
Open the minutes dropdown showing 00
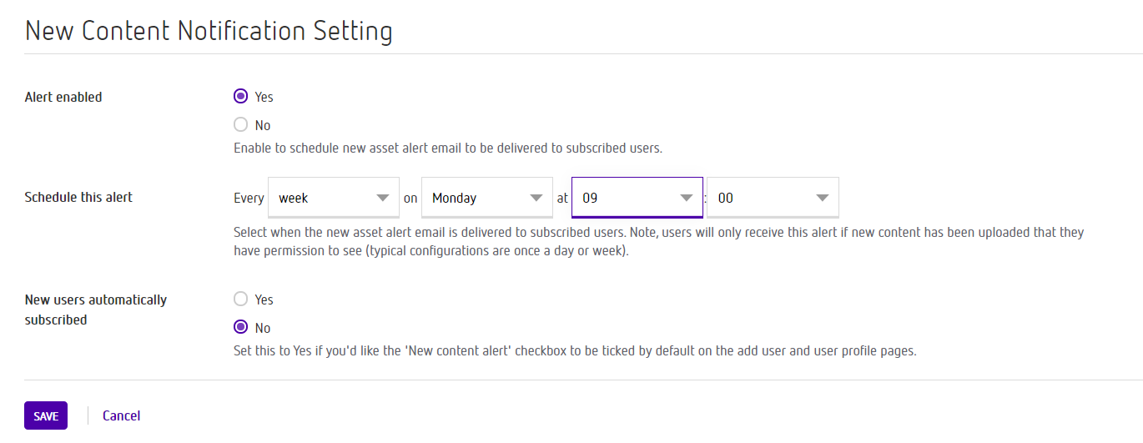[x=773, y=198]
